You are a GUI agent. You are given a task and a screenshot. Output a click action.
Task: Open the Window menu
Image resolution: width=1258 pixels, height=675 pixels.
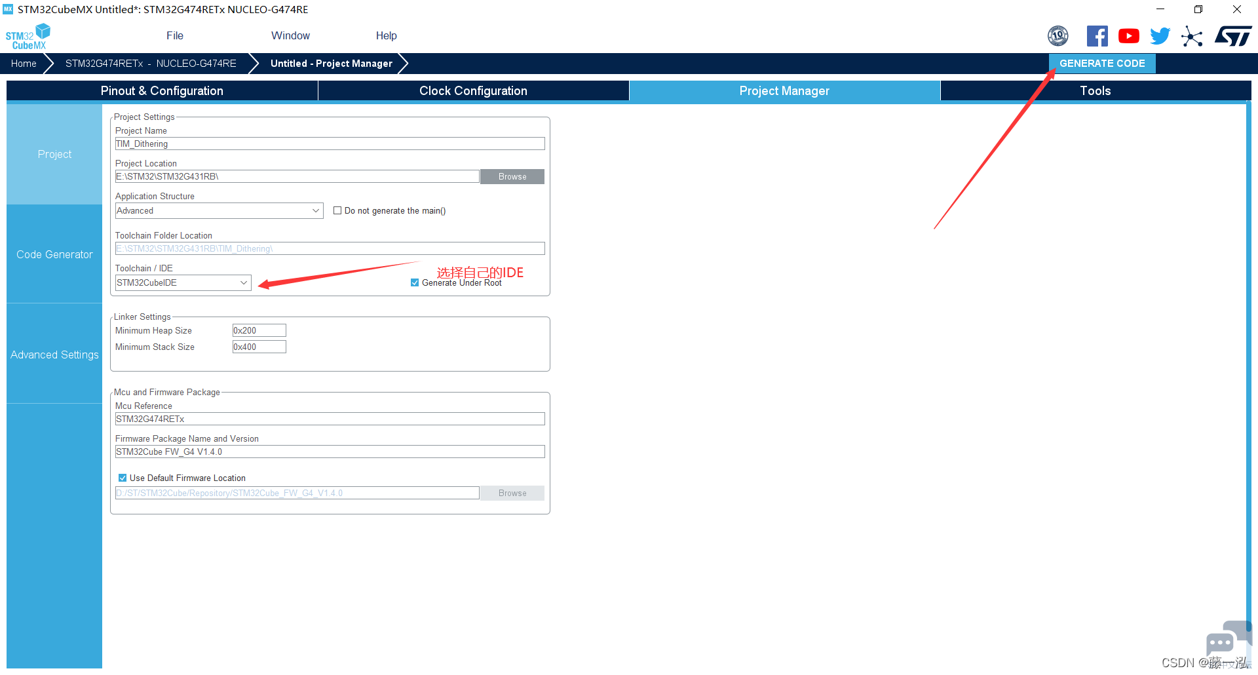[290, 35]
